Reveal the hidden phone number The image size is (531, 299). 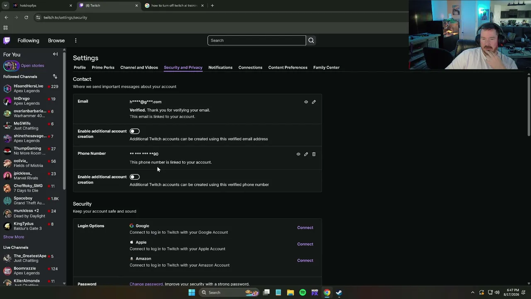coord(298,154)
